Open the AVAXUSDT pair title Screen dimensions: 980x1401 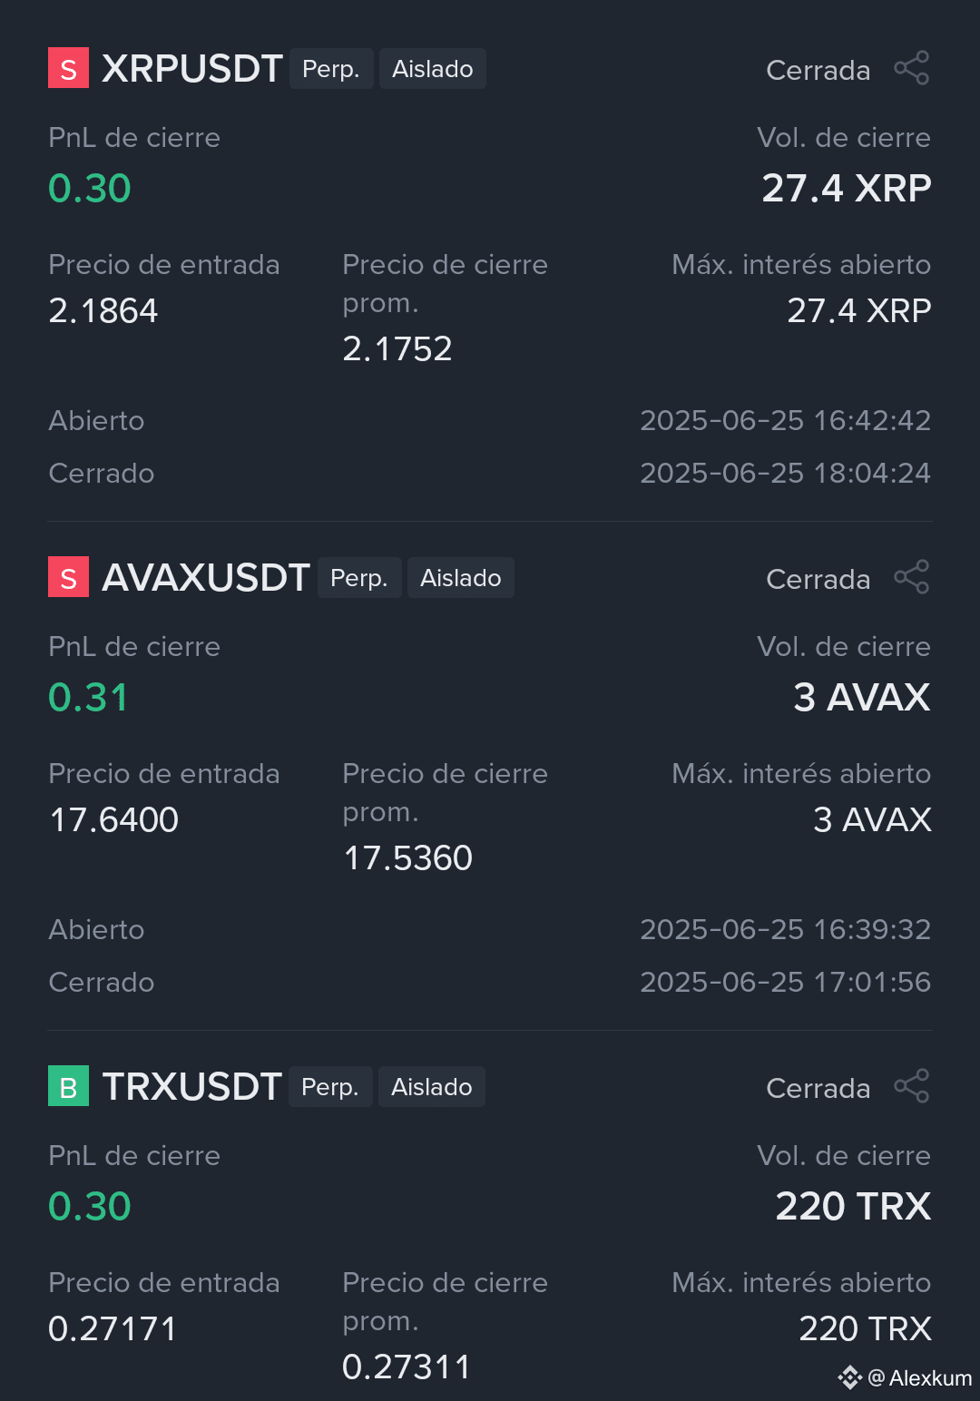pyautogui.click(x=206, y=578)
